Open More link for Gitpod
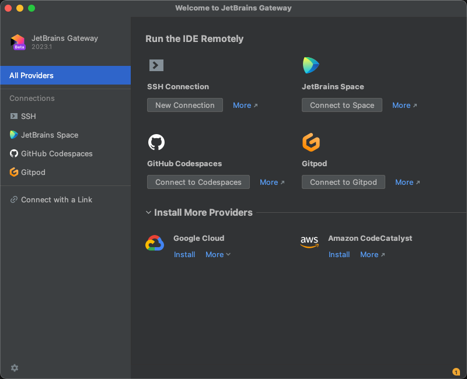Screen dimensions: 467x379 [407, 183]
